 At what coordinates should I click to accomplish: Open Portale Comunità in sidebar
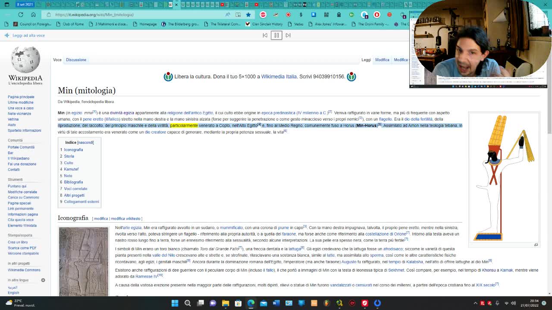[x=21, y=147]
